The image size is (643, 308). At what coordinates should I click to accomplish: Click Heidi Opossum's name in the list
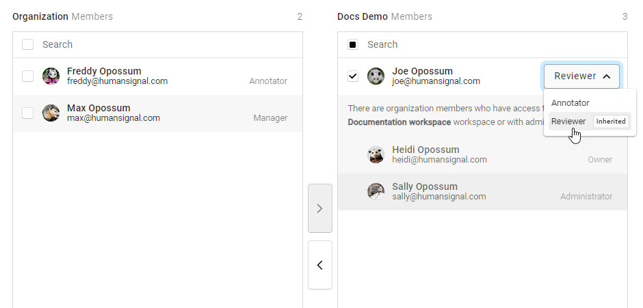point(425,150)
